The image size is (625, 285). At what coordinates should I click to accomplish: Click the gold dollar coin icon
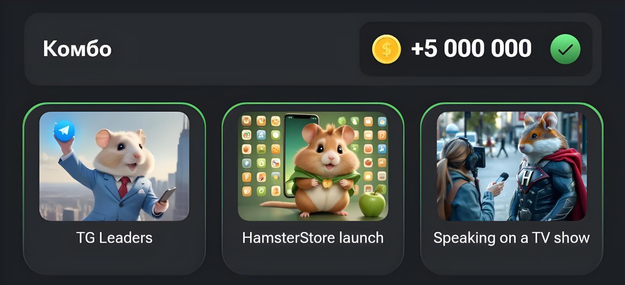point(386,49)
